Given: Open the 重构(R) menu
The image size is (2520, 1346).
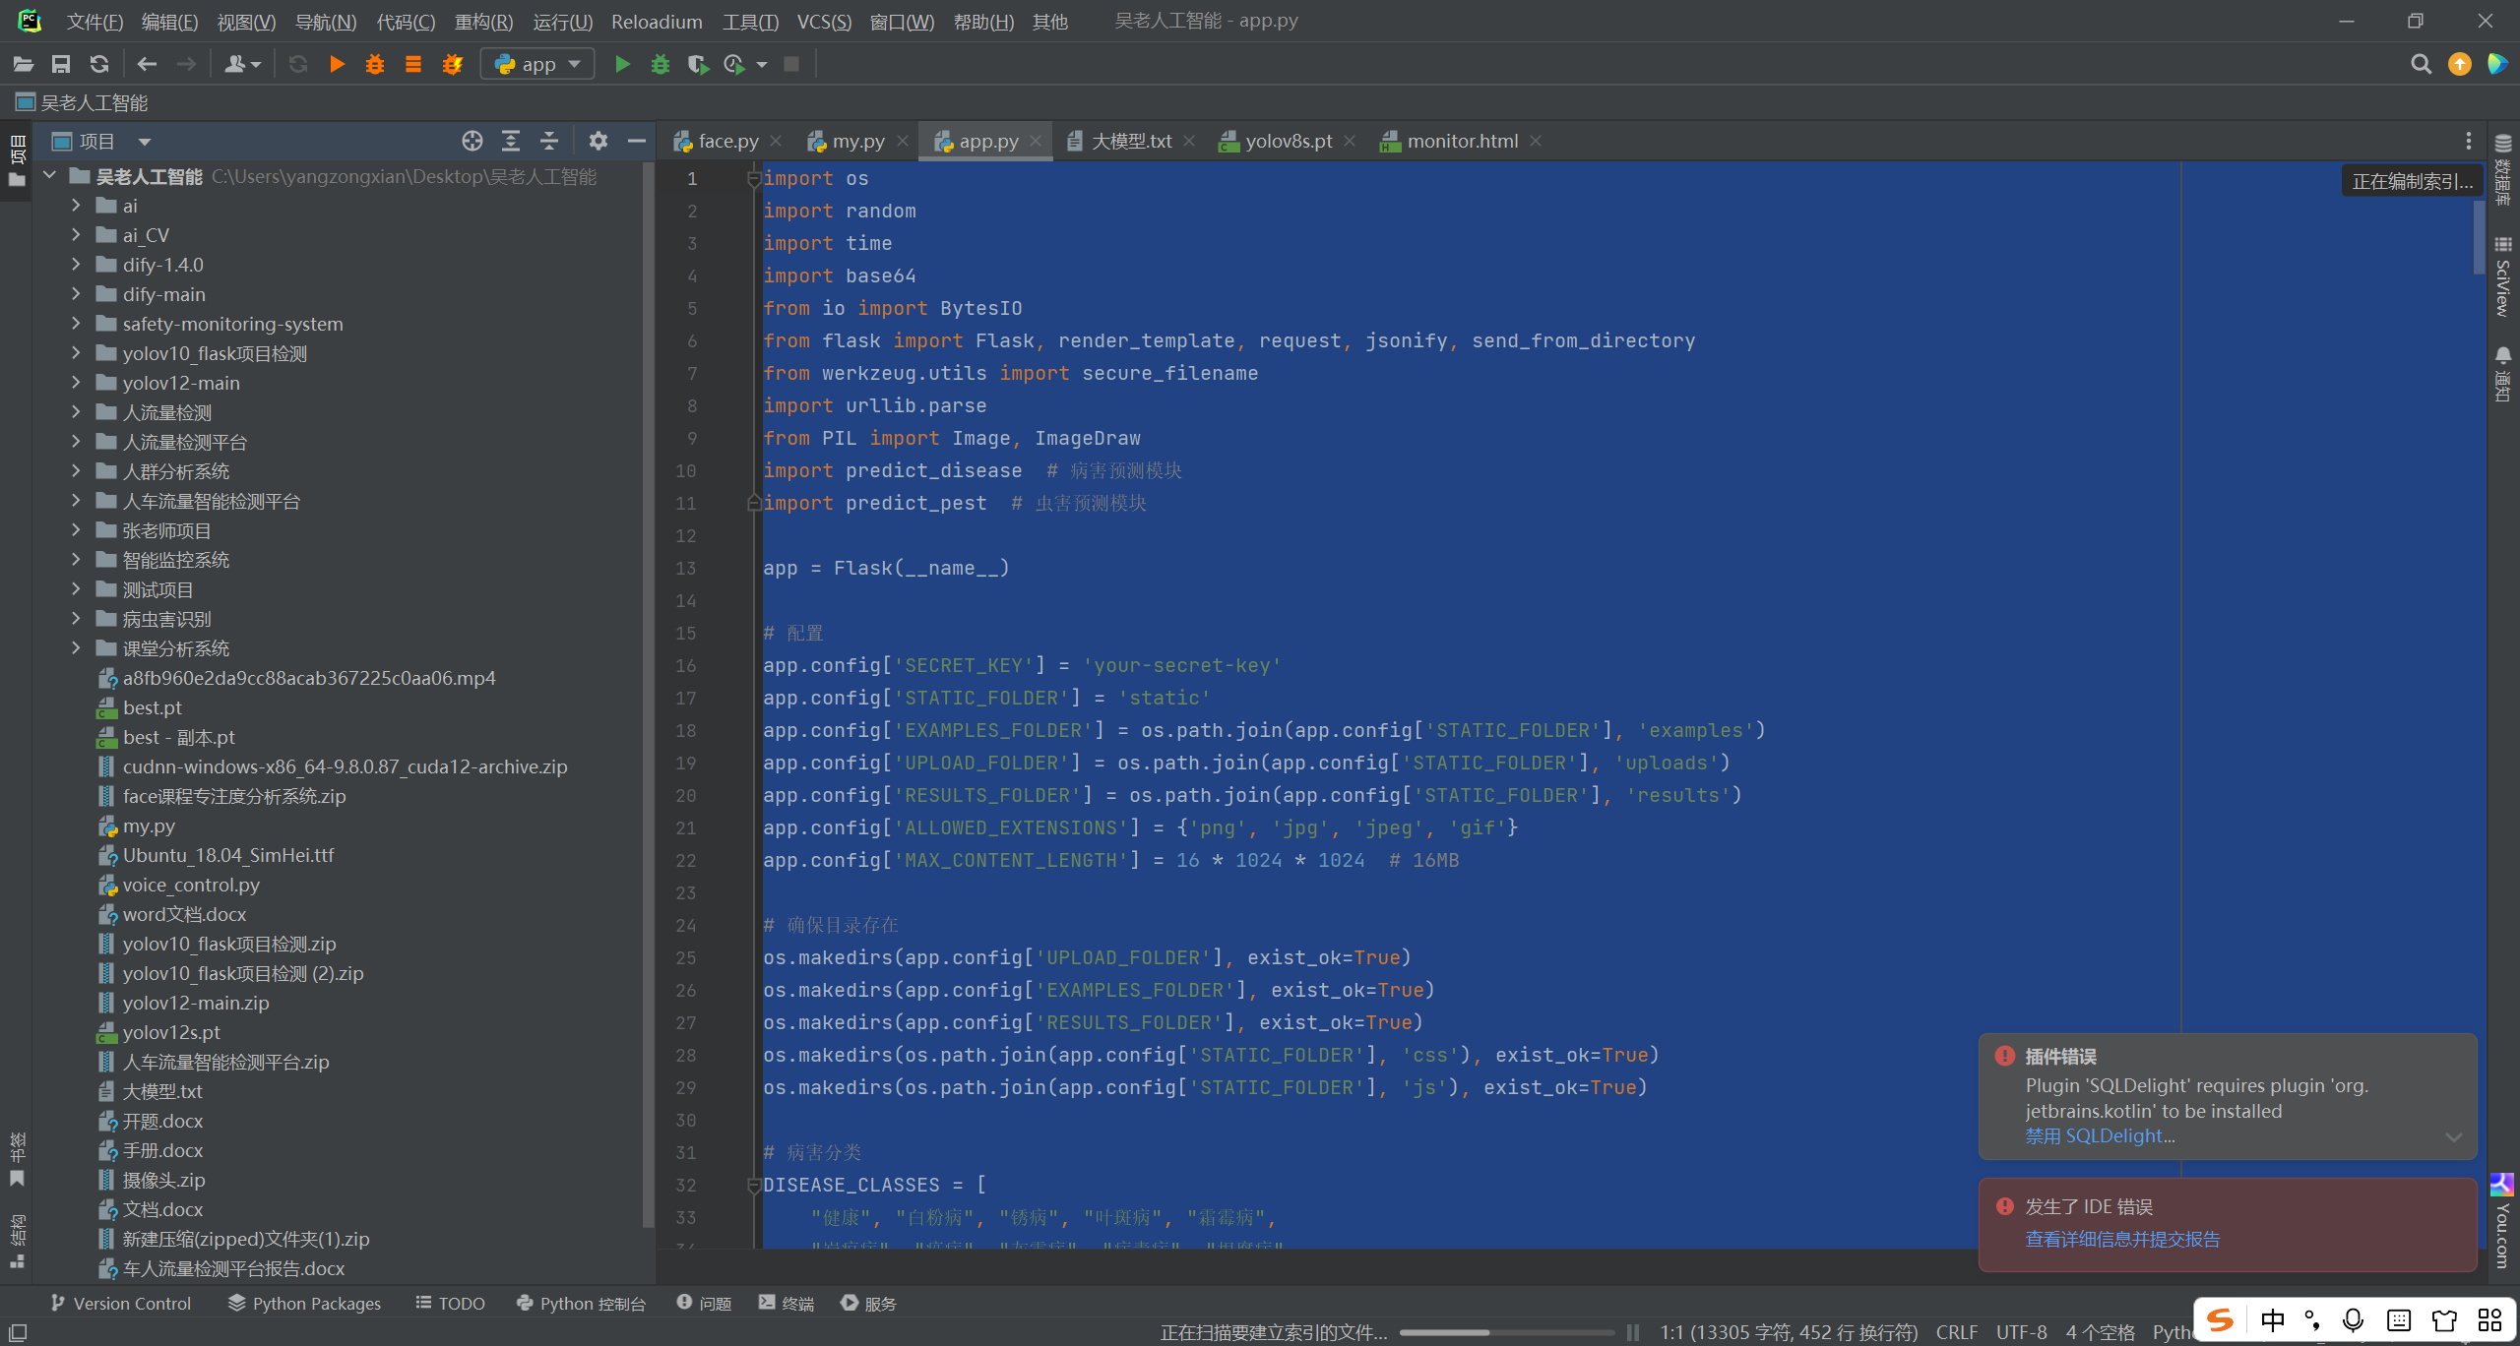Looking at the screenshot, I should [x=483, y=21].
